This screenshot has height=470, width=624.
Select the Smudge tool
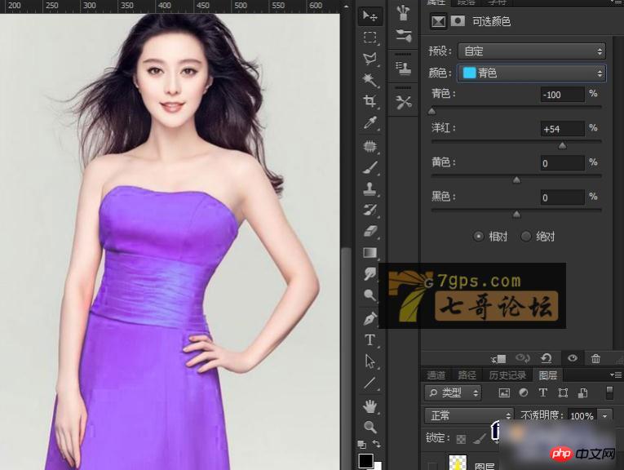tap(370, 274)
